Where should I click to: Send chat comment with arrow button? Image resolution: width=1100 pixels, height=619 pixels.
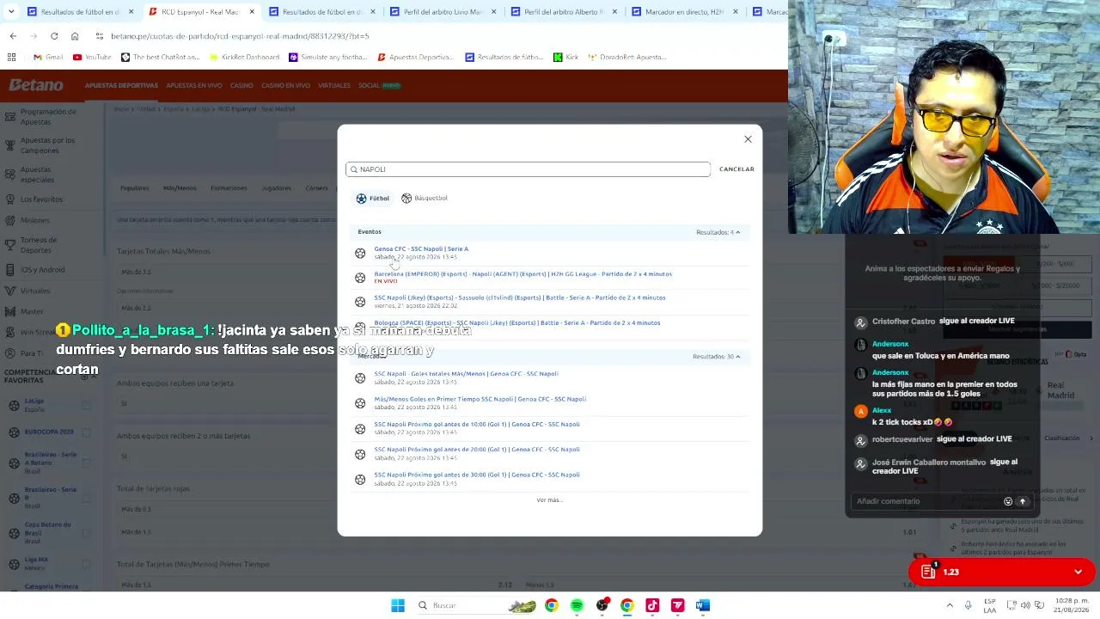1023,501
